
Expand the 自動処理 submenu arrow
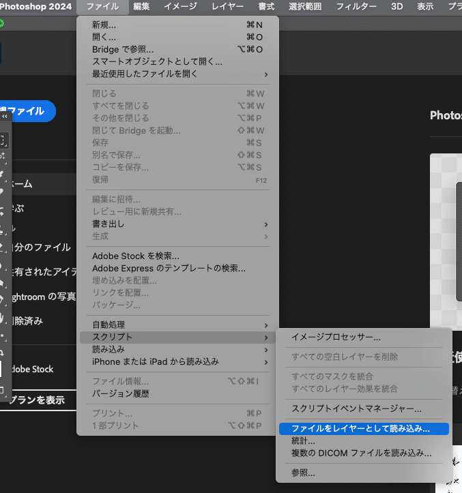click(x=266, y=325)
